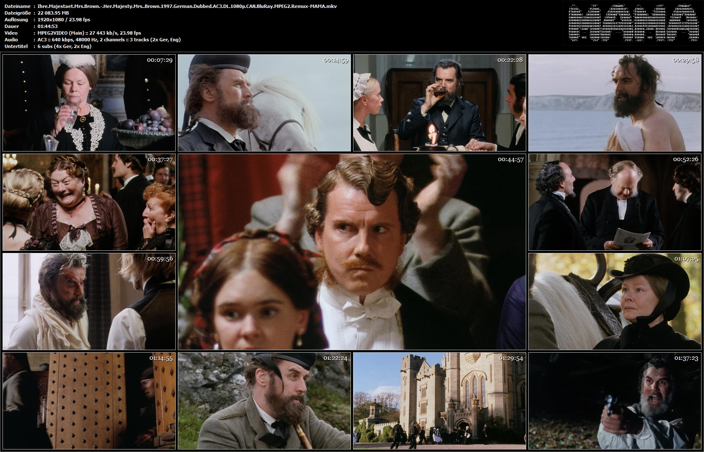The image size is (704, 452).
Task: Select the subtitle info 6 subs text
Action: 64,46
